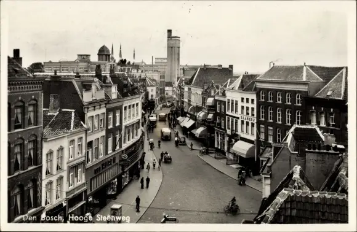Screen dimensions: 357x232
Task: Click the bus driving up the street center
Action: (166, 134)
